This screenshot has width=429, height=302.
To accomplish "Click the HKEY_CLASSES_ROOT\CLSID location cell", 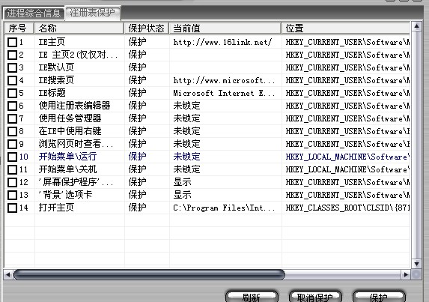I will tap(347, 208).
